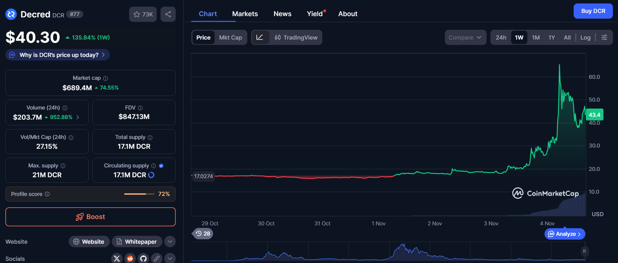Viewport: 618px width, 263px height.
Task: Open the Reddit social link
Action: coord(130,258)
